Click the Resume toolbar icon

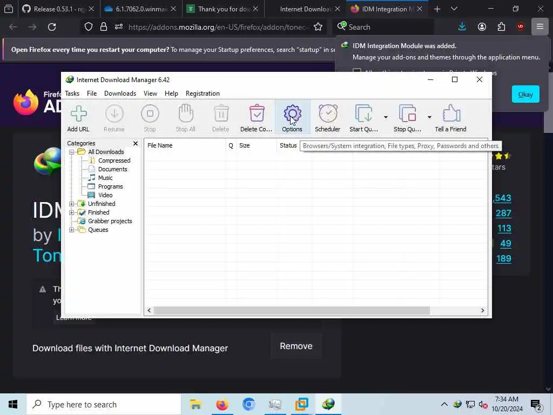pyautogui.click(x=114, y=118)
